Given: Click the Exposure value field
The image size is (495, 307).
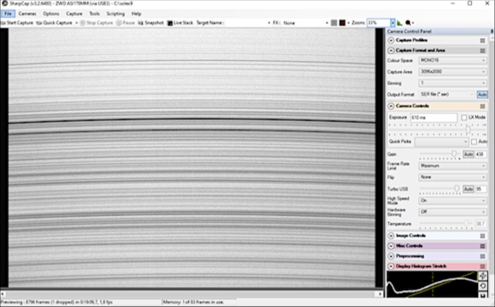Looking at the screenshot, I should click(433, 117).
